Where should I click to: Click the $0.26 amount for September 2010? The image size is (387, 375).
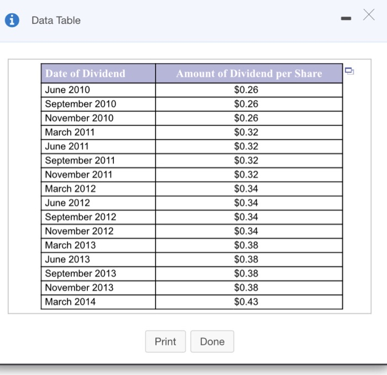click(x=249, y=104)
